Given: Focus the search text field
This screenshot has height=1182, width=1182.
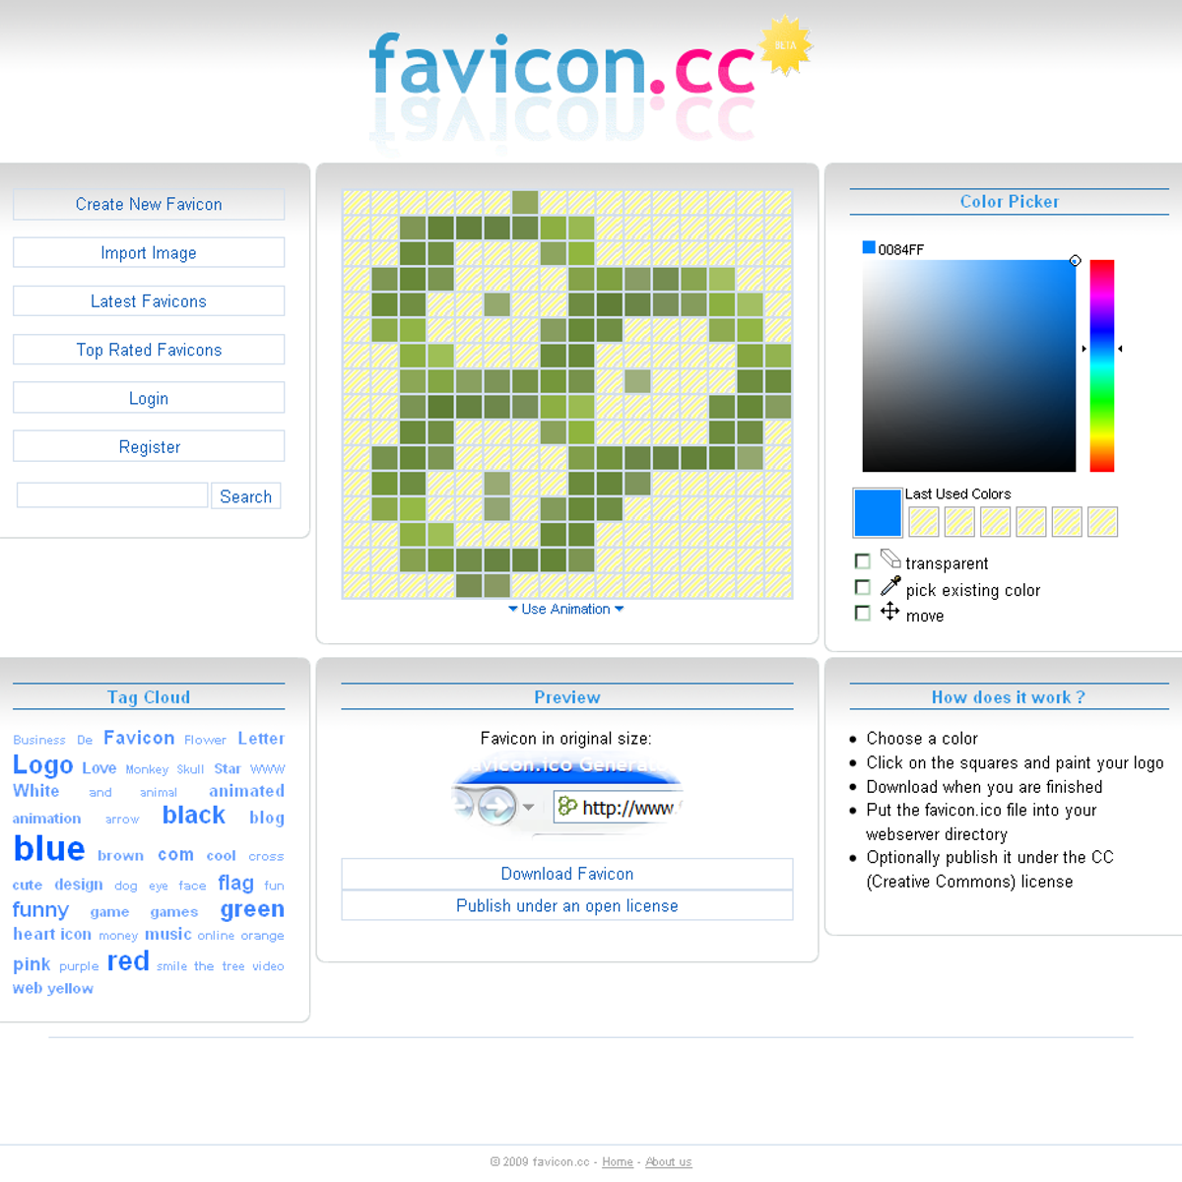Looking at the screenshot, I should pyautogui.click(x=112, y=495).
